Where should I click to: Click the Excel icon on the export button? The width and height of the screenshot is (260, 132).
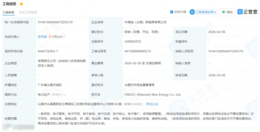224,12
